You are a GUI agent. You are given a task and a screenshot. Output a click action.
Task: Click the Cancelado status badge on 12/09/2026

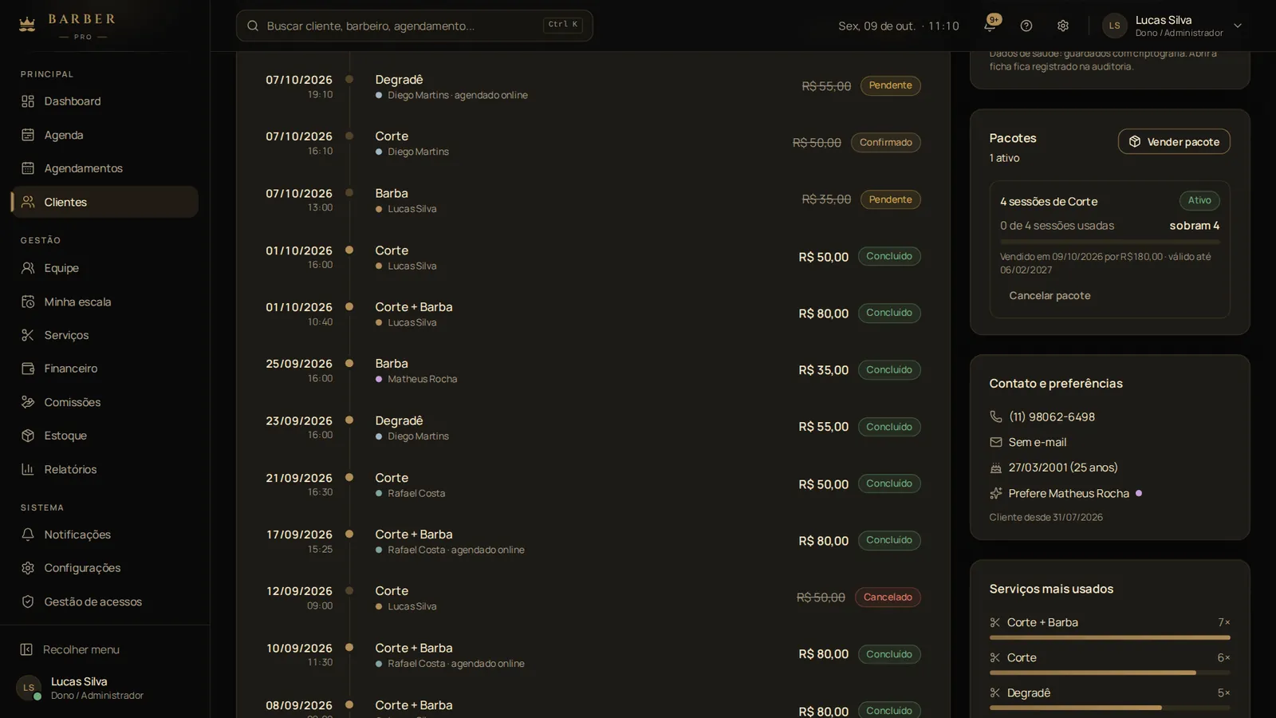coord(888,597)
